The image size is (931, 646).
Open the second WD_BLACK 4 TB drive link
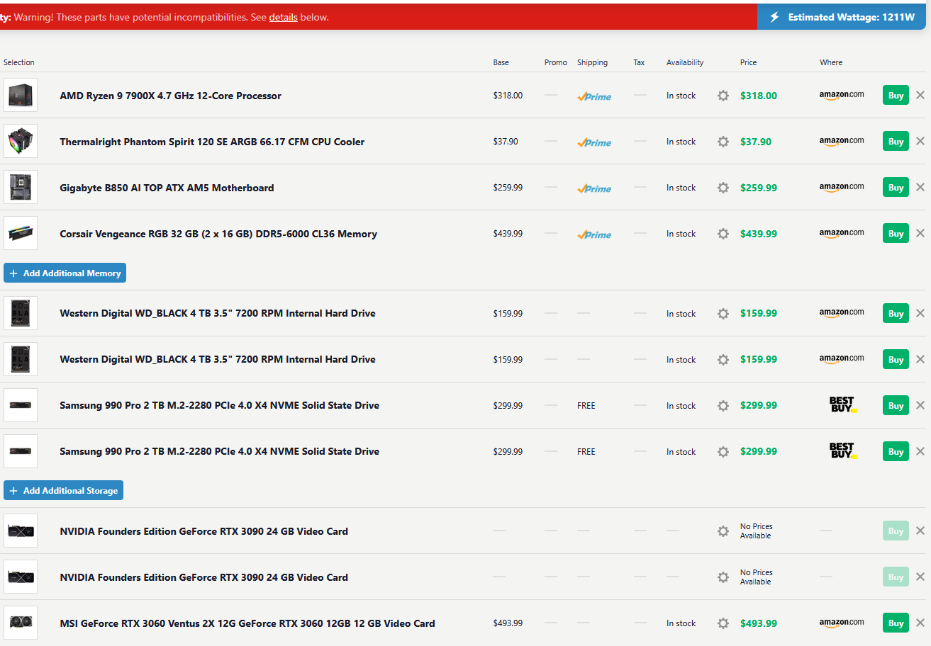[x=218, y=359]
